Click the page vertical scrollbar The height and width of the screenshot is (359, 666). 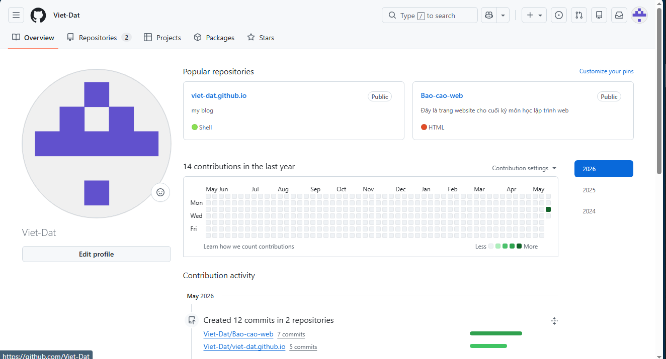click(x=659, y=90)
